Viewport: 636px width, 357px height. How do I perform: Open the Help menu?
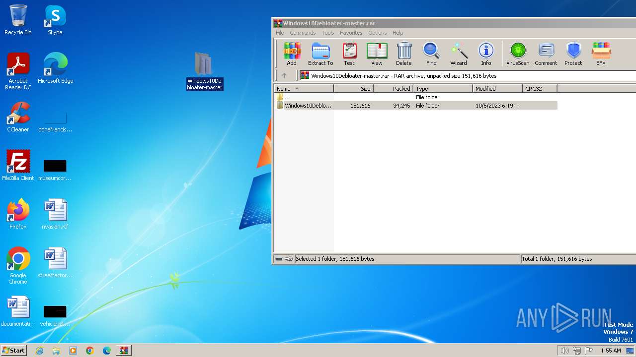(398, 33)
